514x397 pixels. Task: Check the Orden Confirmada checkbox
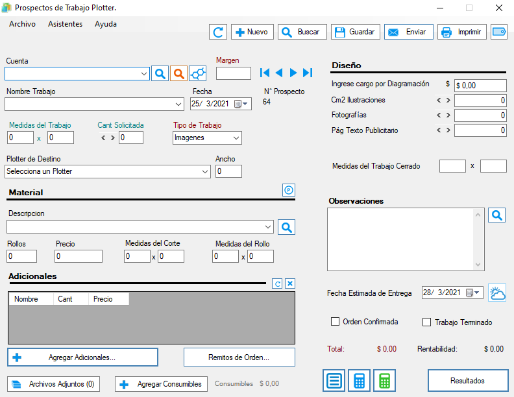coord(335,322)
